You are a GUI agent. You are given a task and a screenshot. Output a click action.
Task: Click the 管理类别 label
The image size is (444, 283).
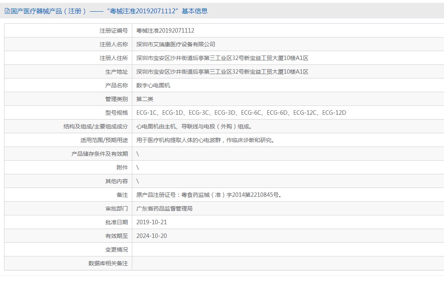click(116, 99)
